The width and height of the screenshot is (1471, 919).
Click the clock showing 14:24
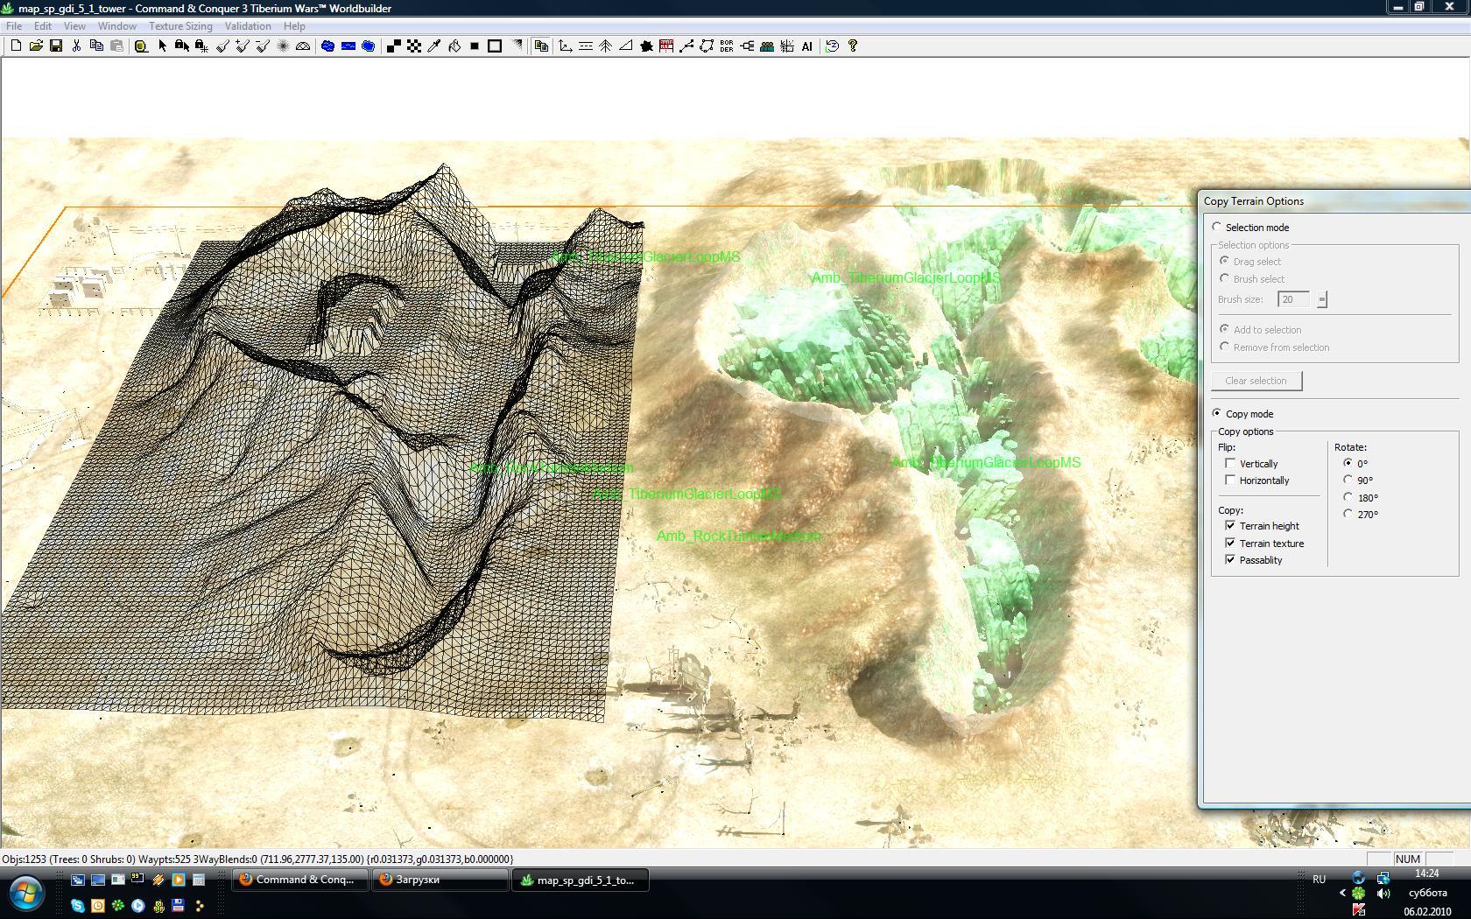(x=1427, y=873)
